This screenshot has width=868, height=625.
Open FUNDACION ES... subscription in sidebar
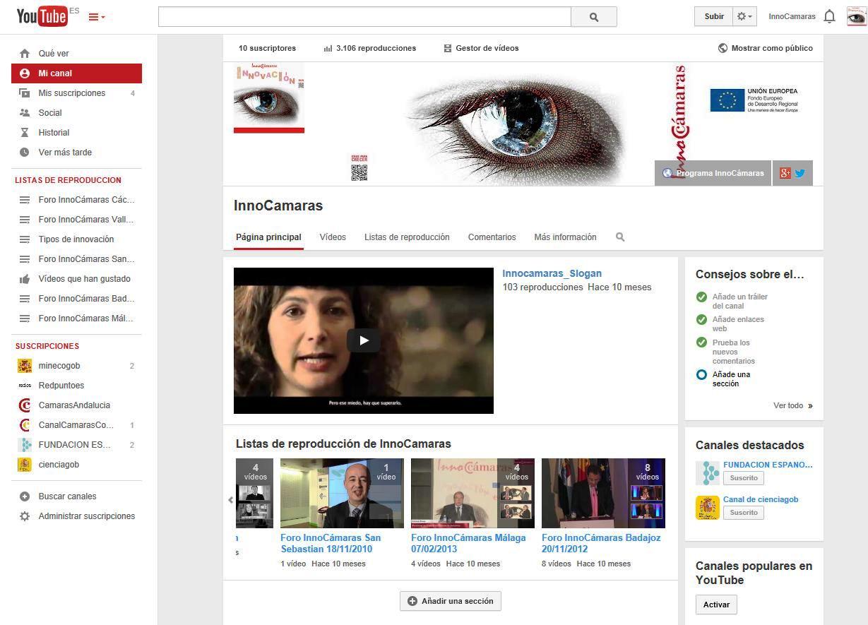coord(76,445)
